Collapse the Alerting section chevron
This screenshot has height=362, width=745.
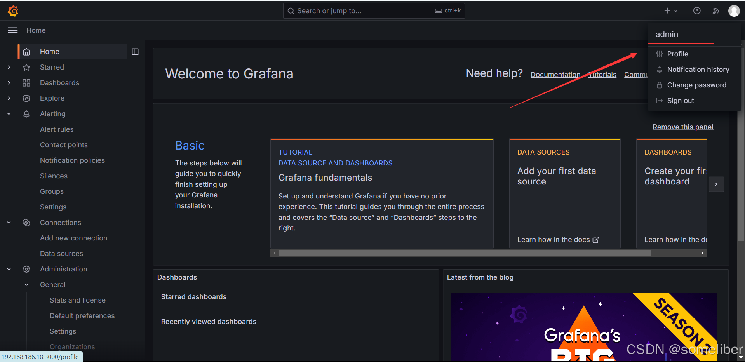tap(9, 114)
